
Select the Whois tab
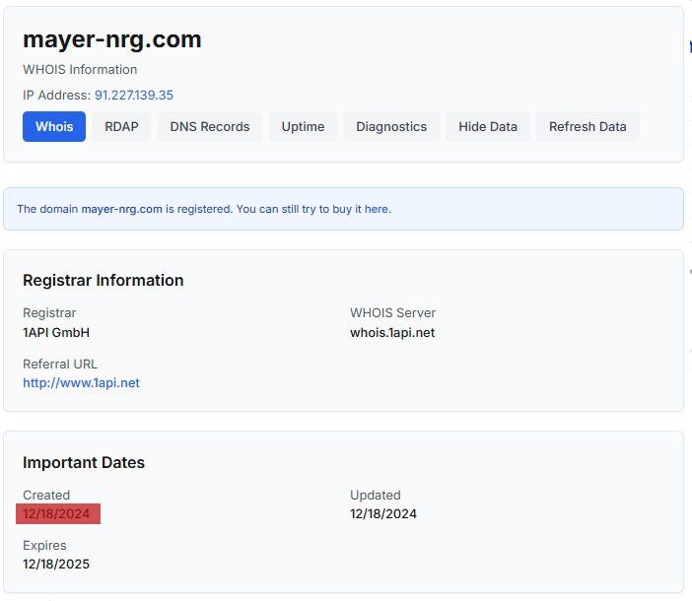click(x=54, y=127)
